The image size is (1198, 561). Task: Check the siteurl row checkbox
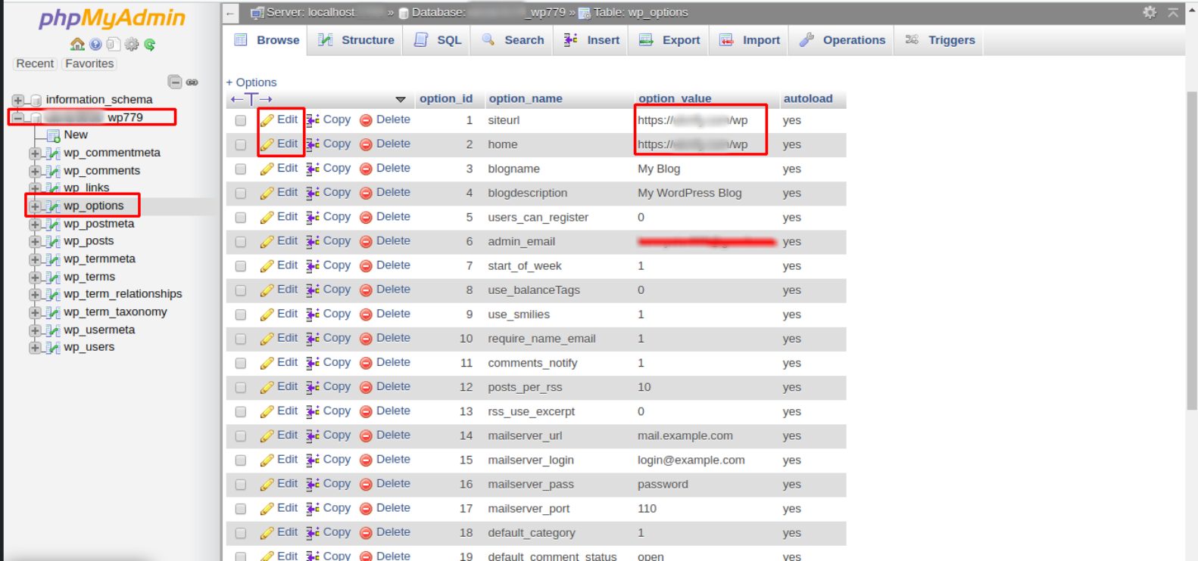[241, 120]
